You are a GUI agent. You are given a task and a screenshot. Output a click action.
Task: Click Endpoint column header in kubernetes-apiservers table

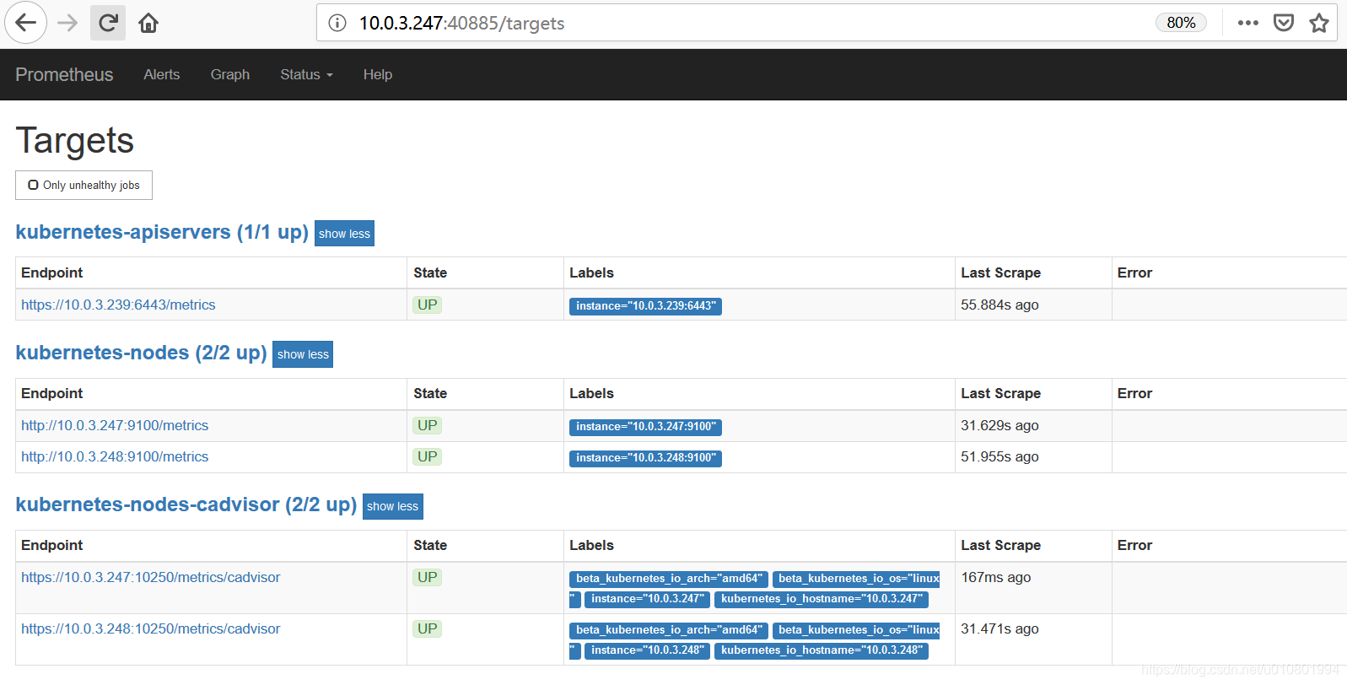pyautogui.click(x=52, y=272)
